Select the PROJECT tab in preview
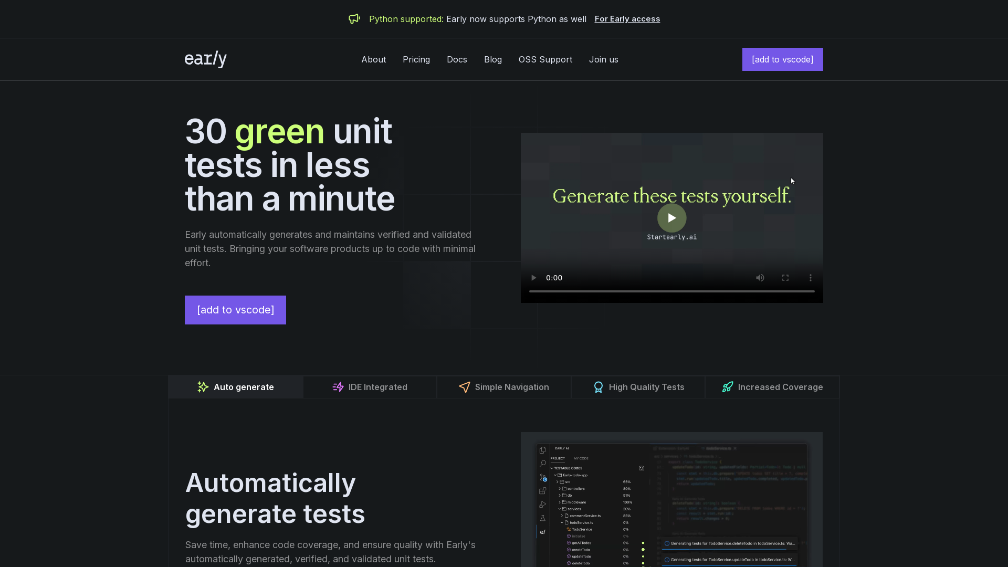The height and width of the screenshot is (567, 1008). [x=558, y=458]
